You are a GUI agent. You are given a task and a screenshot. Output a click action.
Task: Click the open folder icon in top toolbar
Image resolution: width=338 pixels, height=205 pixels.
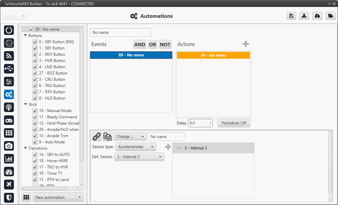pyautogui.click(x=330, y=16)
